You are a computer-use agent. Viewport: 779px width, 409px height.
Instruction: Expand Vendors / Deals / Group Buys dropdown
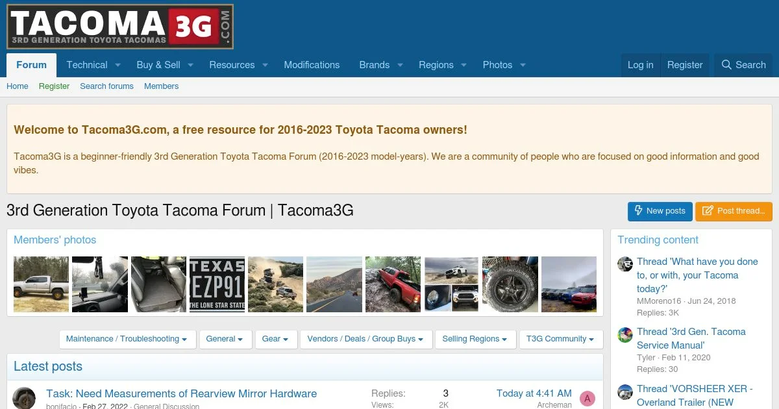coord(365,339)
